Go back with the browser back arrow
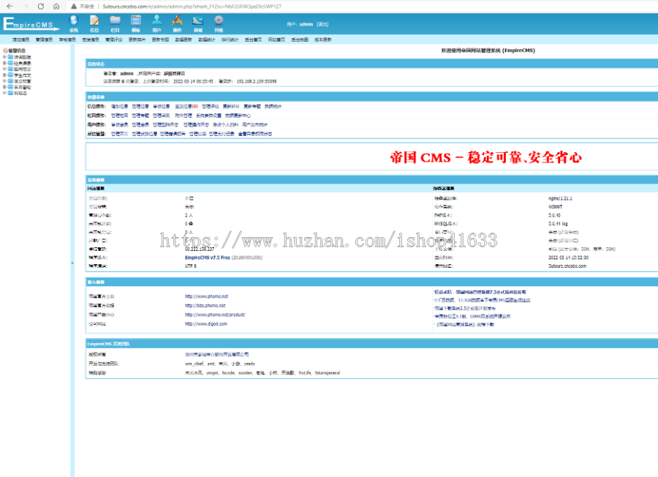This screenshot has width=658, height=477. (10, 7)
